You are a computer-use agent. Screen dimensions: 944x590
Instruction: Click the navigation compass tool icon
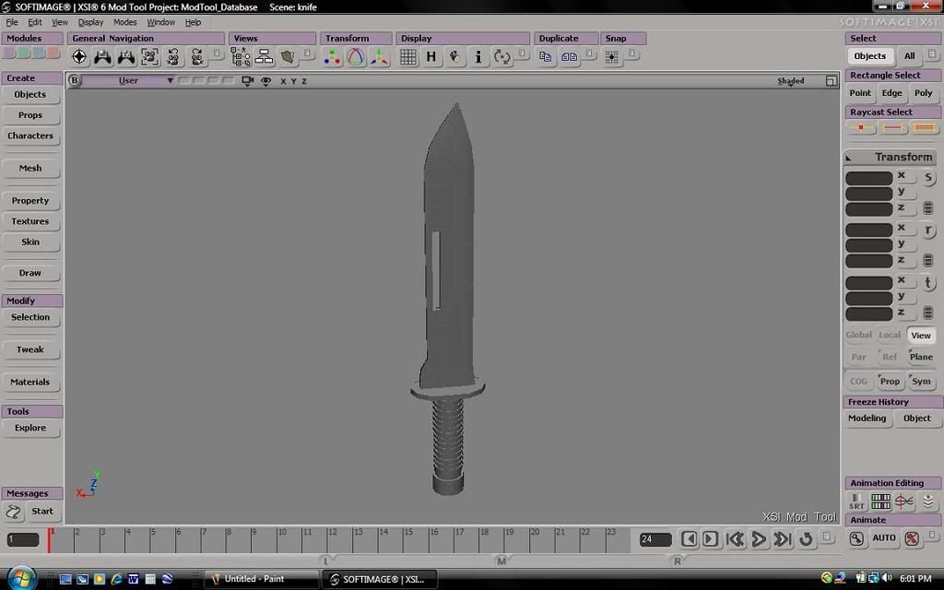(79, 57)
